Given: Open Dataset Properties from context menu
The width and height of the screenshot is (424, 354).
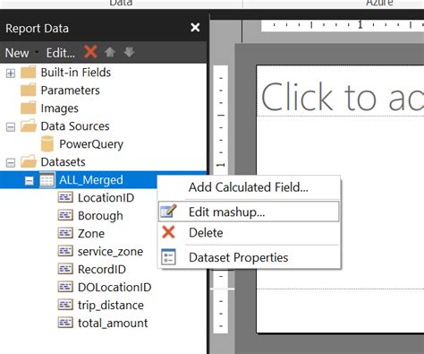Looking at the screenshot, I should click(x=249, y=257).
